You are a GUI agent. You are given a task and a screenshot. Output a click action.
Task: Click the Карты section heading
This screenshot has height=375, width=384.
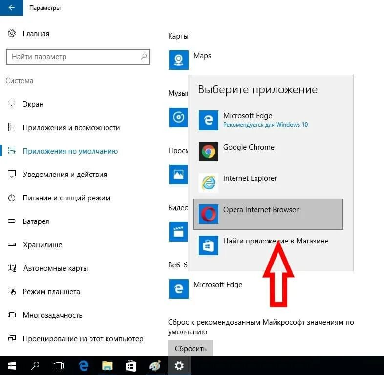(x=178, y=36)
